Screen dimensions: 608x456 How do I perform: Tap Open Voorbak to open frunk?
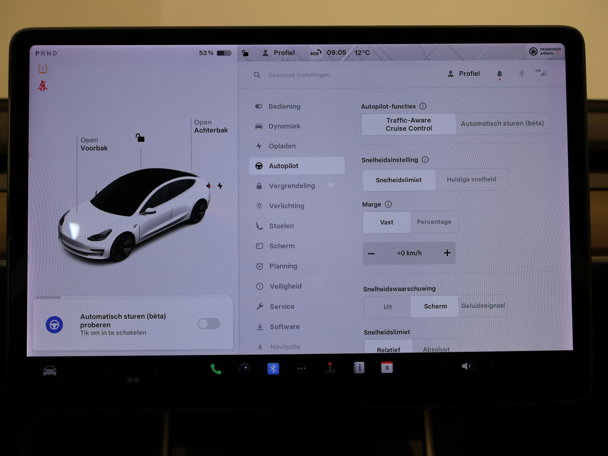tap(94, 144)
